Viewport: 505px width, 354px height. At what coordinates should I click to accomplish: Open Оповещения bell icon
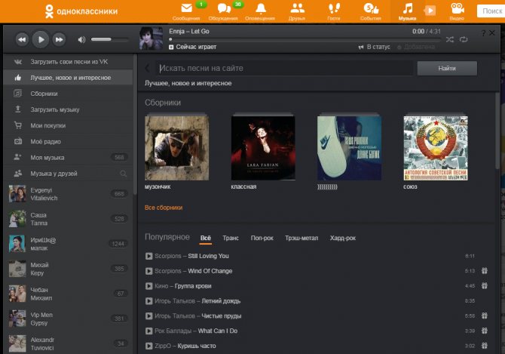pyautogui.click(x=261, y=8)
